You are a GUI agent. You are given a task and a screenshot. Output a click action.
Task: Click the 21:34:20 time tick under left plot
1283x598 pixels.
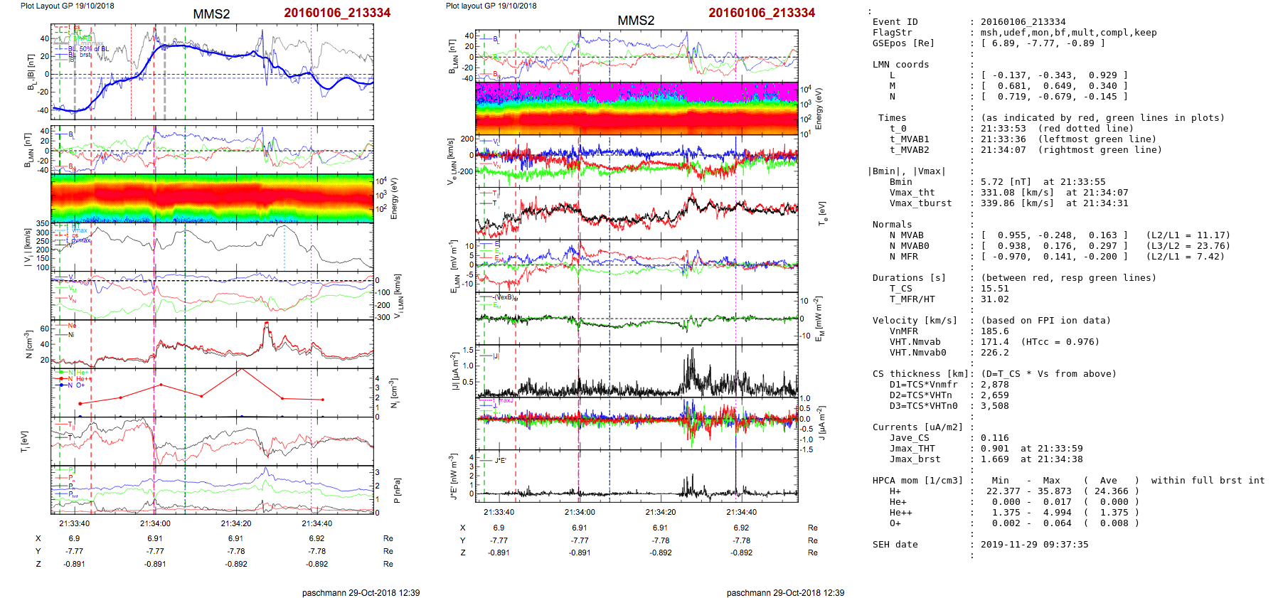[x=236, y=524]
